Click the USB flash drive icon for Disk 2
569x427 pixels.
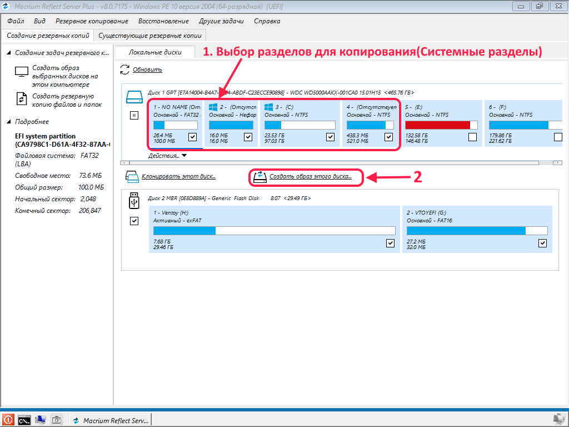pos(133,198)
